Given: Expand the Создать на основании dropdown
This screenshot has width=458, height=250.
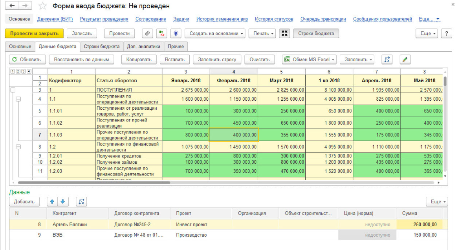Looking at the screenshot, I should tap(216, 34).
